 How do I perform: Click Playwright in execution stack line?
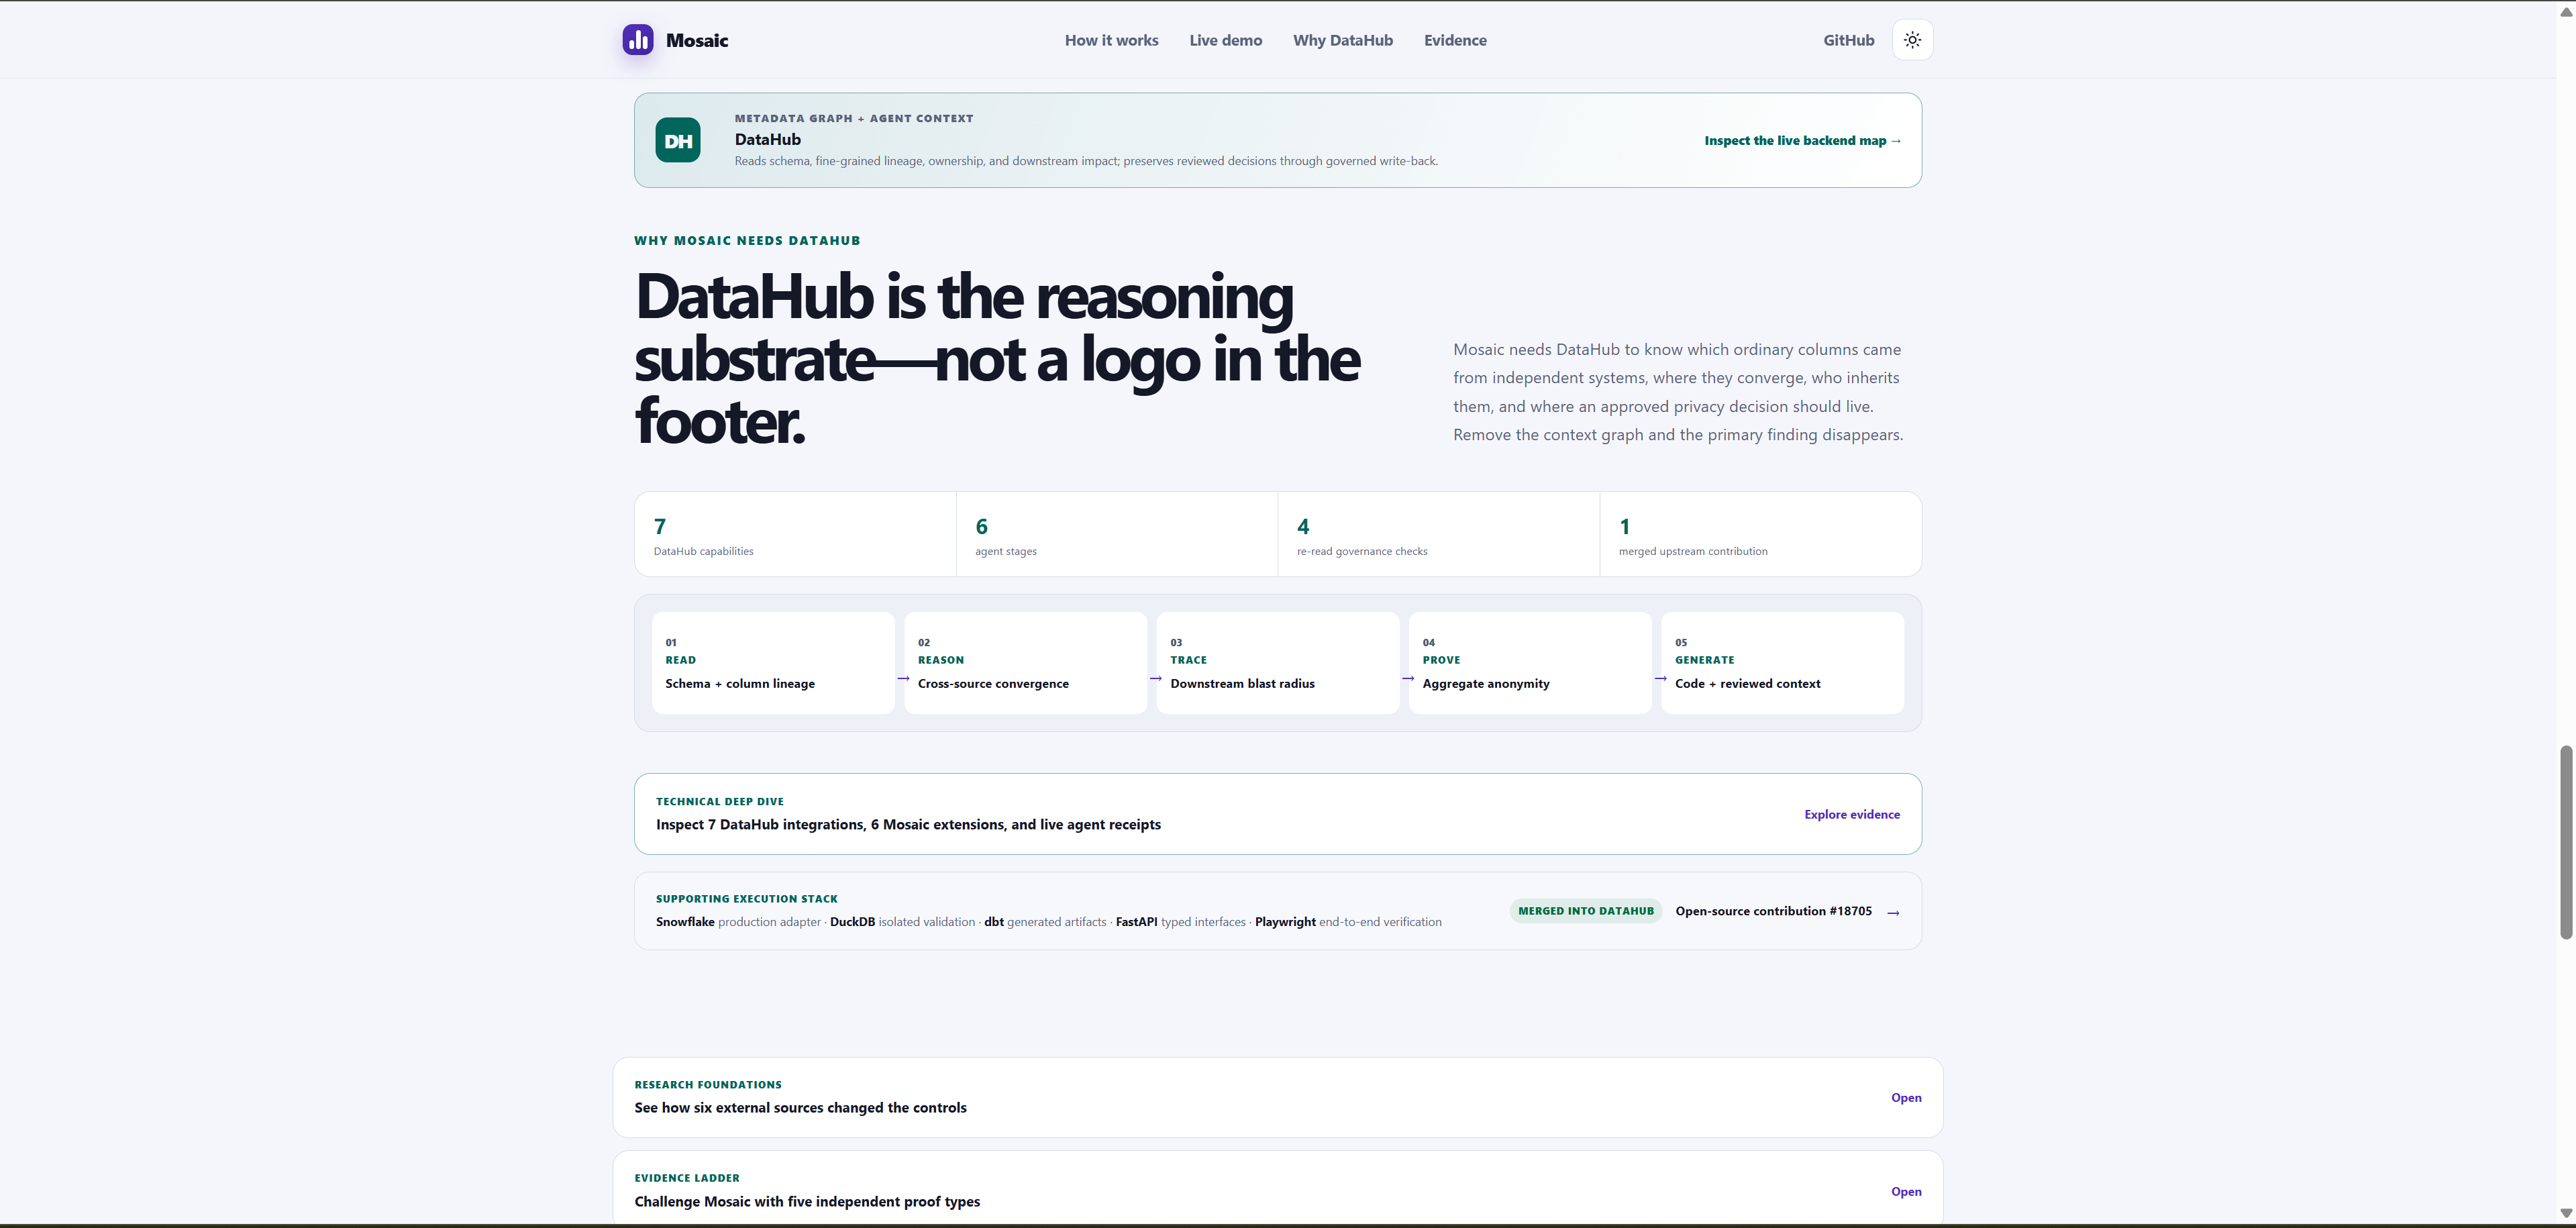tap(1285, 922)
